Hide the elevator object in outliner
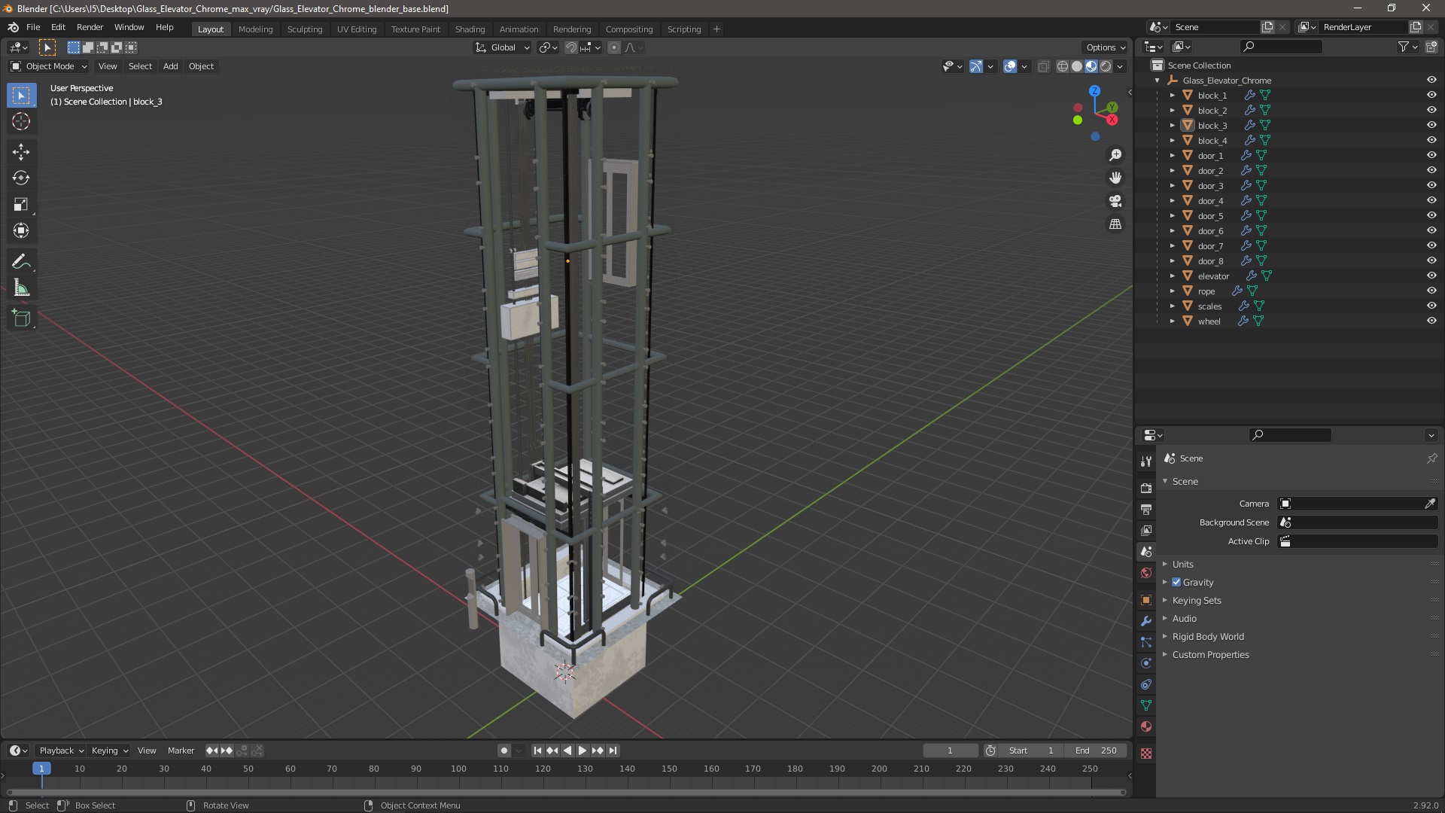The width and height of the screenshot is (1445, 813). [x=1431, y=276]
